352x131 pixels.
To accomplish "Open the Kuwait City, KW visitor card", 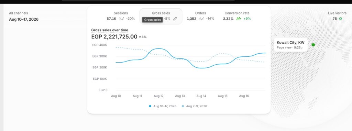I will (x=290, y=45).
